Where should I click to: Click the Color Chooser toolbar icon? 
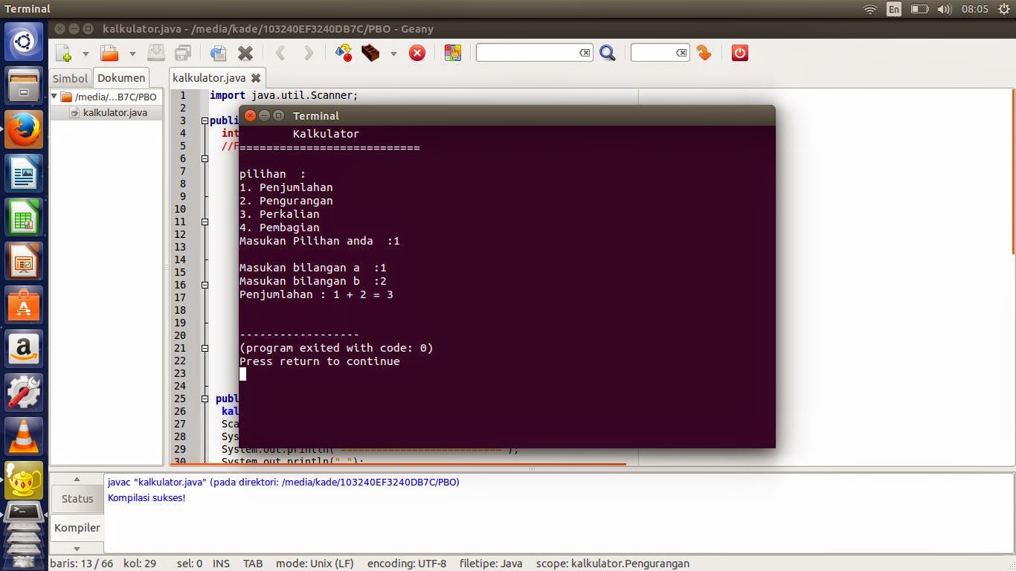point(454,53)
